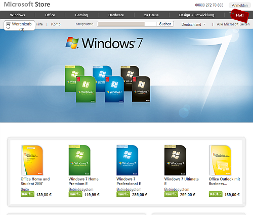Select green Windows 7 Home Premium box in banner
This screenshot has width=253, height=215.
pos(86,89)
